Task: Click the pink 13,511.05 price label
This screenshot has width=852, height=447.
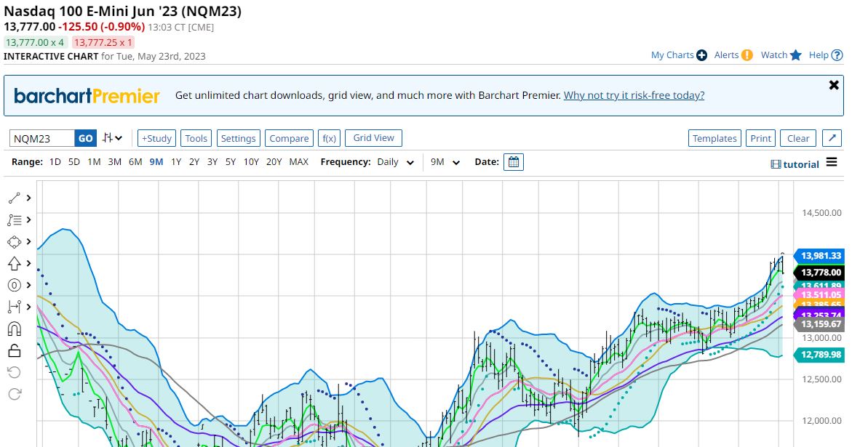Action: (x=819, y=295)
